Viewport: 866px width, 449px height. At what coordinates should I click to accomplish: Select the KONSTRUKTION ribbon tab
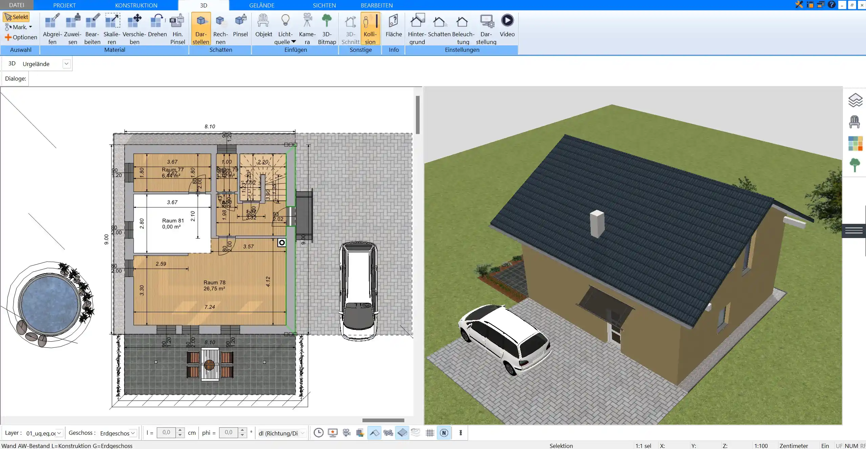point(135,5)
